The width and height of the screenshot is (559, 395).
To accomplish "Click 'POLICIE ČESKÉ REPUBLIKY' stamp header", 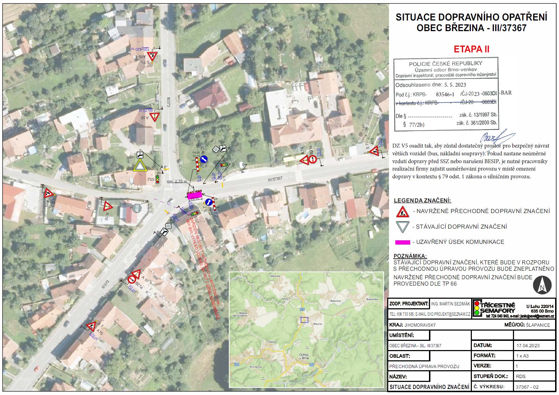I will [x=446, y=64].
